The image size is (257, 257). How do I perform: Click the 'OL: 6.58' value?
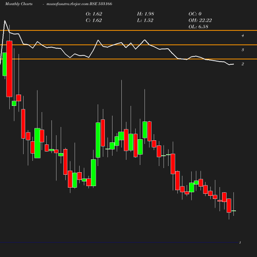(198, 27)
